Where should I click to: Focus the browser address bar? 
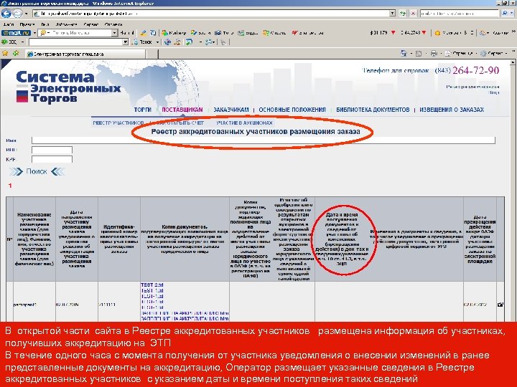coord(211,14)
